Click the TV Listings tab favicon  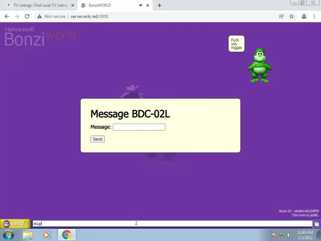pyautogui.click(x=8, y=5)
